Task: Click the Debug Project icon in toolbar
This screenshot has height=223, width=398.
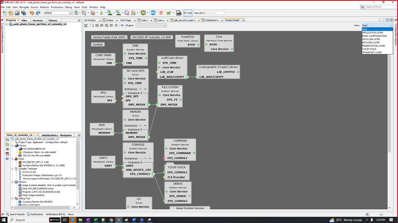Action: click(133, 13)
